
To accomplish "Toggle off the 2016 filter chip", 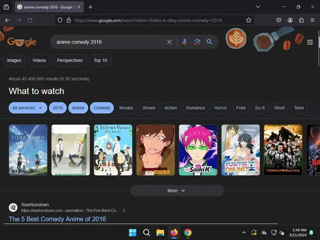I will pyautogui.click(x=58, y=108).
